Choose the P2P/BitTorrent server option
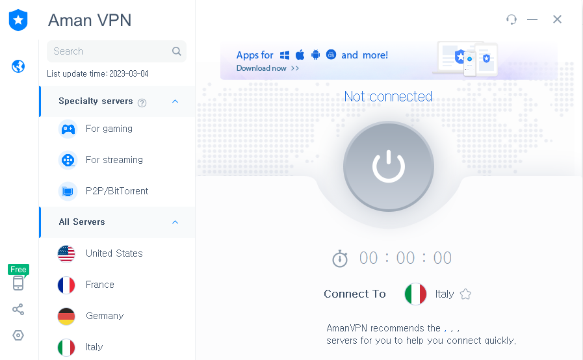Viewport: 583px width, 360px height. 118,191
